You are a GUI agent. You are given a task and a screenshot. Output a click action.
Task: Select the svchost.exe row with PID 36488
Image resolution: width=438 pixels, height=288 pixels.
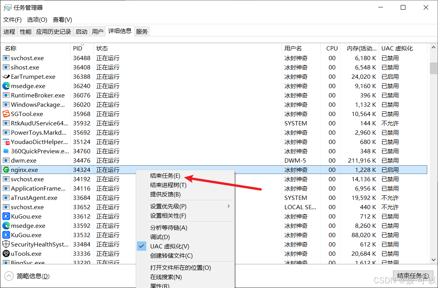pyautogui.click(x=214, y=58)
